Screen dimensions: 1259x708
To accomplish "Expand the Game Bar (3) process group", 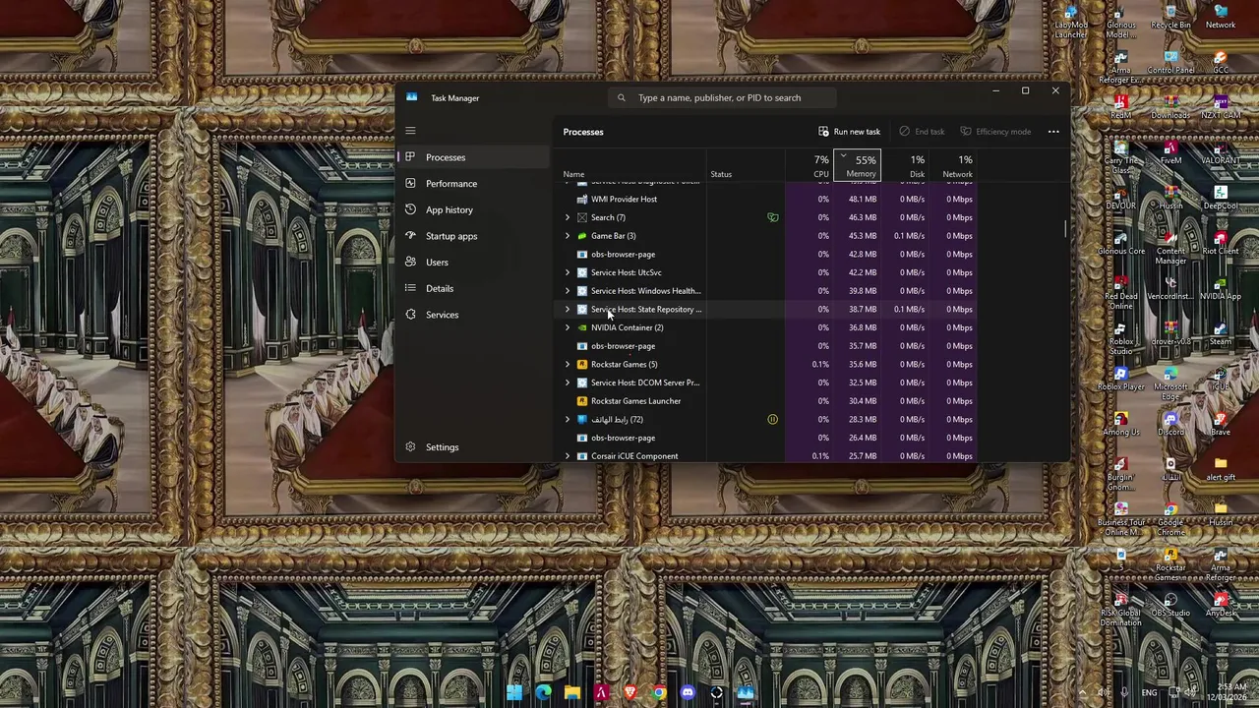I will pos(567,236).
